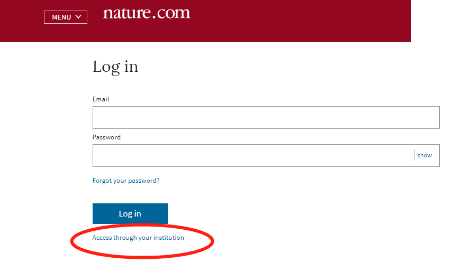Click the Password field label
The width and height of the screenshot is (453, 272).
tap(106, 137)
